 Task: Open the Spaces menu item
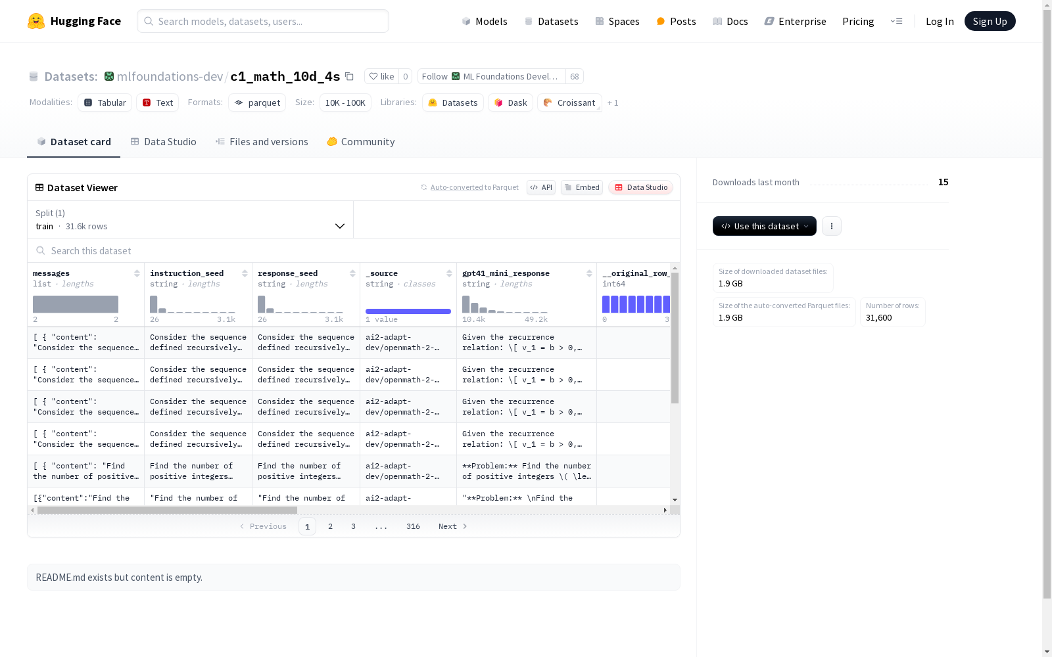(617, 21)
